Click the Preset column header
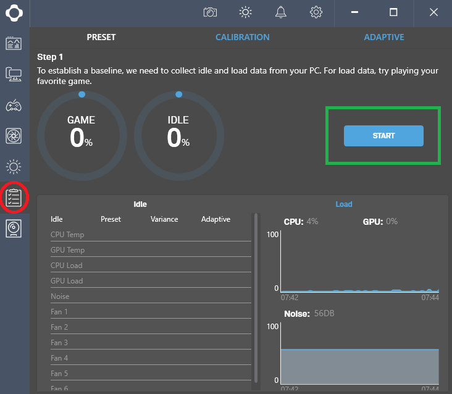 pyautogui.click(x=111, y=219)
